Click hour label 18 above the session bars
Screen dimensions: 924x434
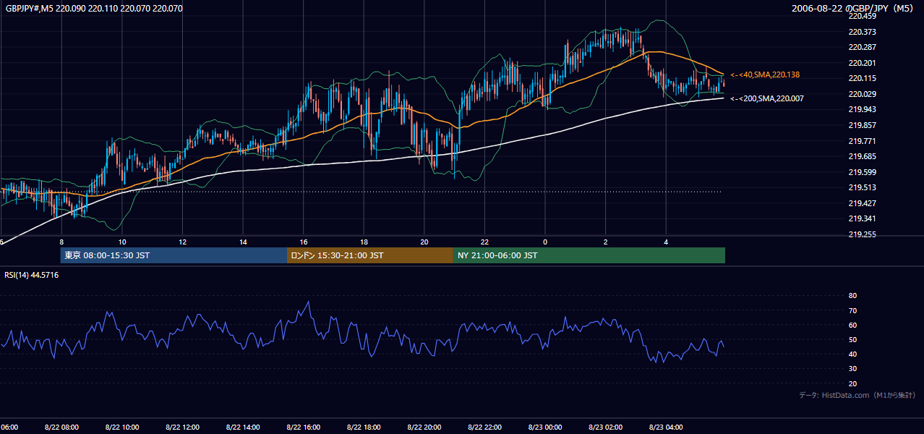(364, 242)
